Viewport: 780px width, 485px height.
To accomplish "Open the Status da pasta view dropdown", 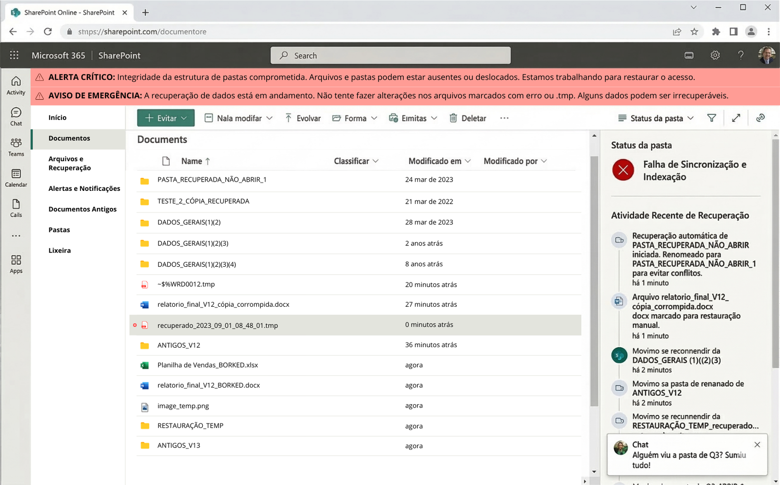I will click(655, 118).
